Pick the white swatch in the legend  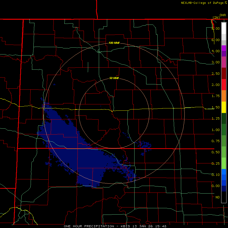click(224, 28)
